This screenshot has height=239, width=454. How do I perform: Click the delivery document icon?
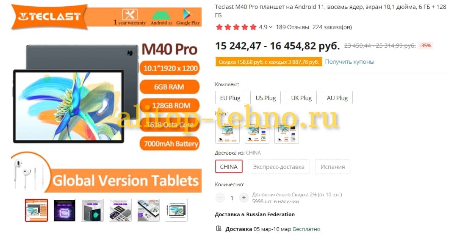pyautogui.click(x=219, y=228)
